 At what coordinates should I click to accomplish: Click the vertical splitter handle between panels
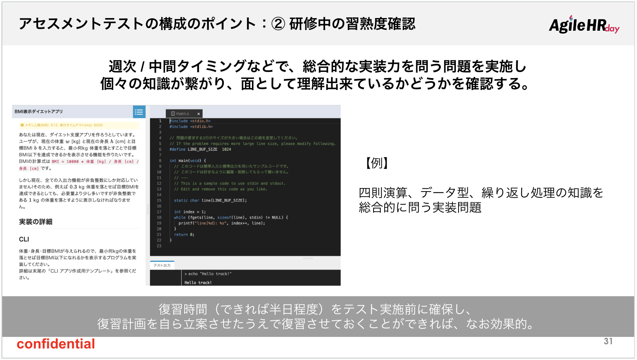tap(147, 210)
